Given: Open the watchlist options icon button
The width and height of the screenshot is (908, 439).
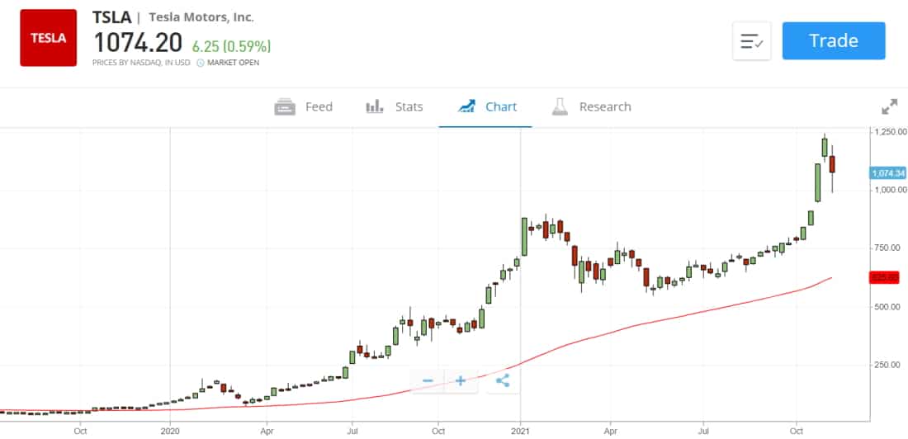Looking at the screenshot, I should click(752, 41).
